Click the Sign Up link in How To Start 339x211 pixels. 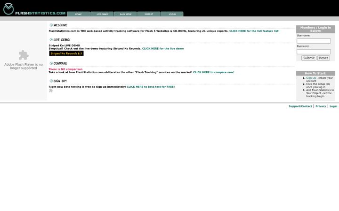coord(311,78)
